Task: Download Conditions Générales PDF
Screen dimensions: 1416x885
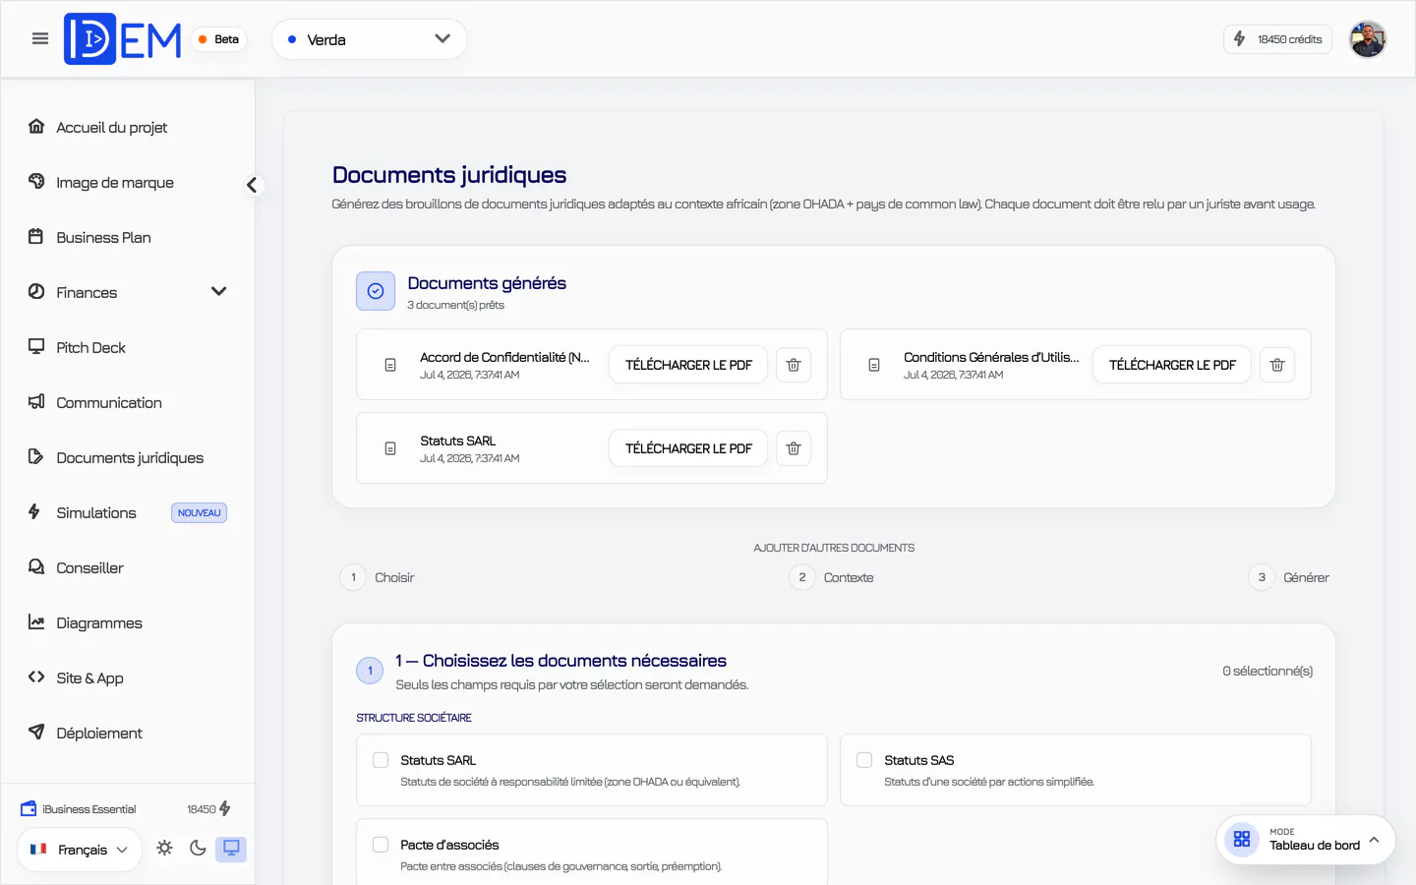Action: 1172,365
